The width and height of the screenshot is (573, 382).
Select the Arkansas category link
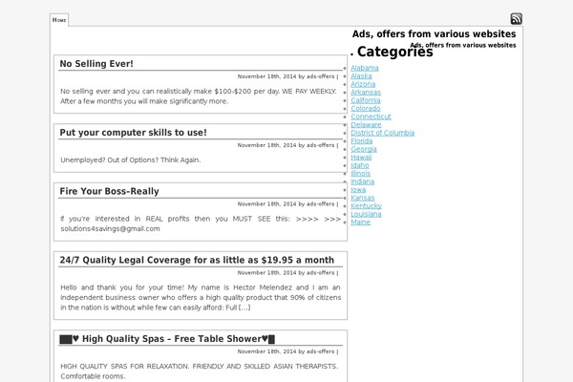tap(366, 92)
